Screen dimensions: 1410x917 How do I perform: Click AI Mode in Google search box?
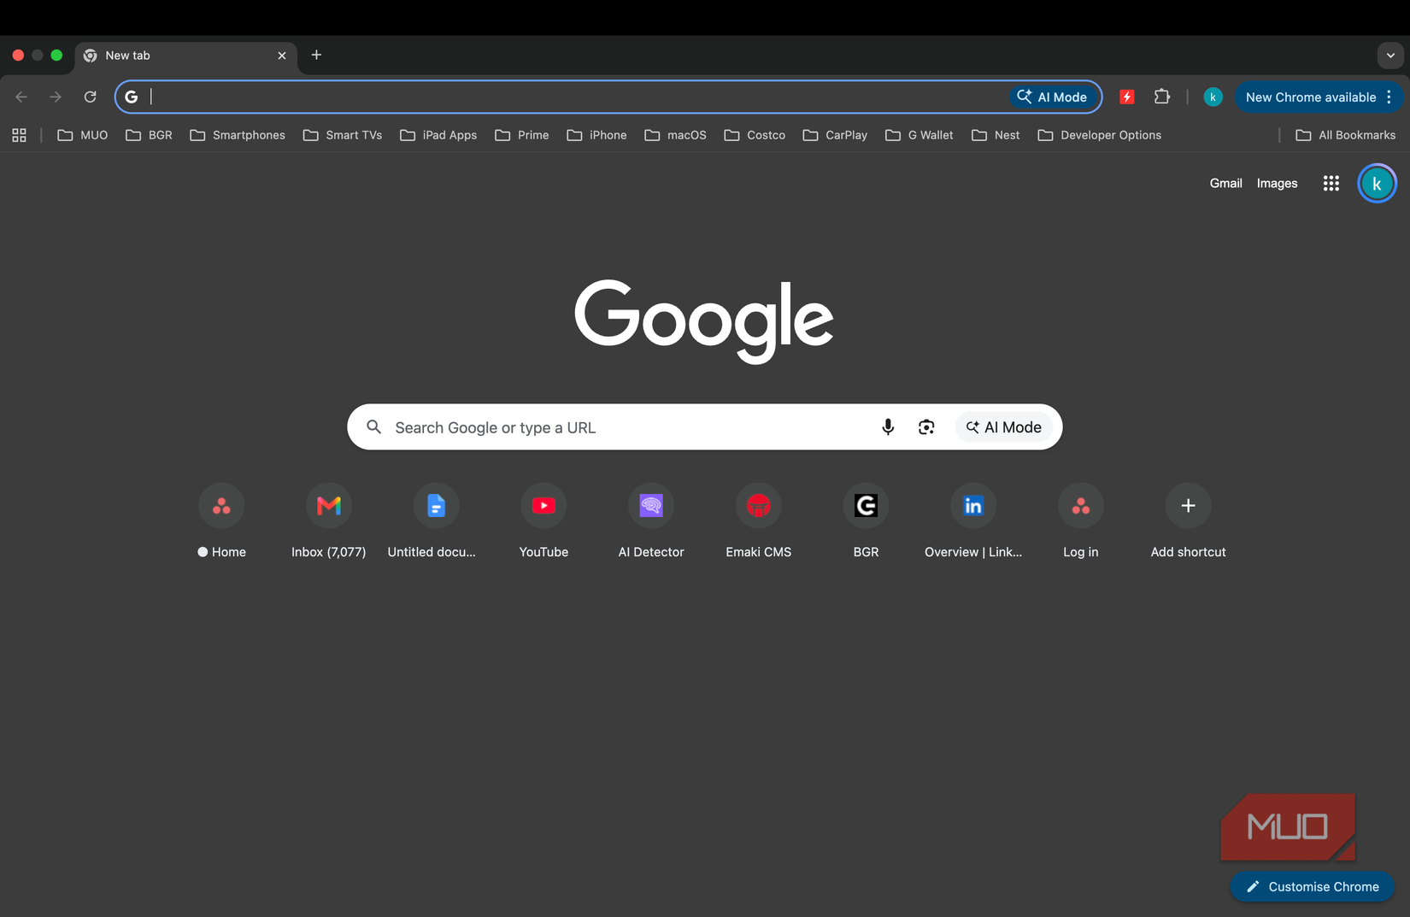(x=1004, y=426)
